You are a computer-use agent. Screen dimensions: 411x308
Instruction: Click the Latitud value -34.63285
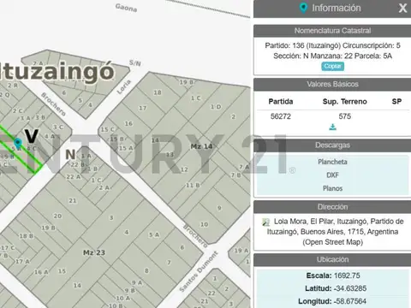tap(350, 288)
